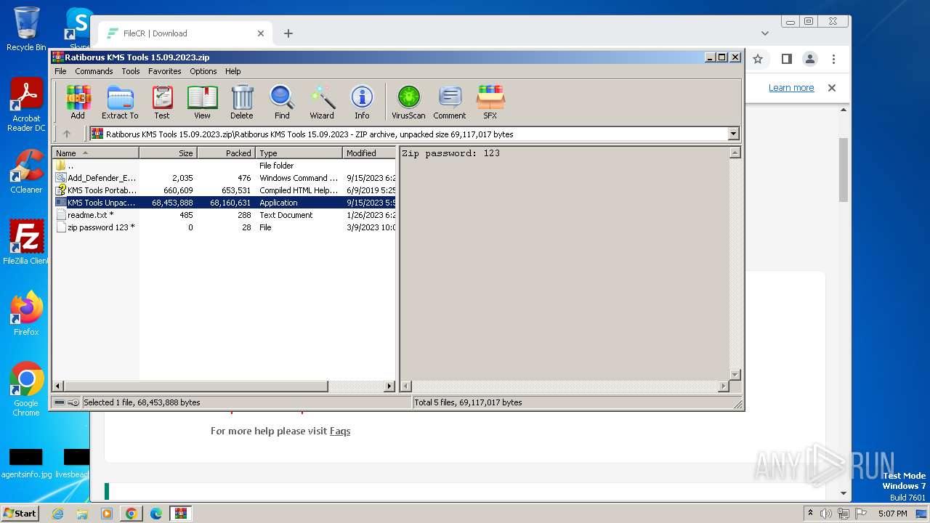The width and height of the screenshot is (930, 523).
Task: Open the Recycle Bin desktop icon
Action: click(26, 29)
